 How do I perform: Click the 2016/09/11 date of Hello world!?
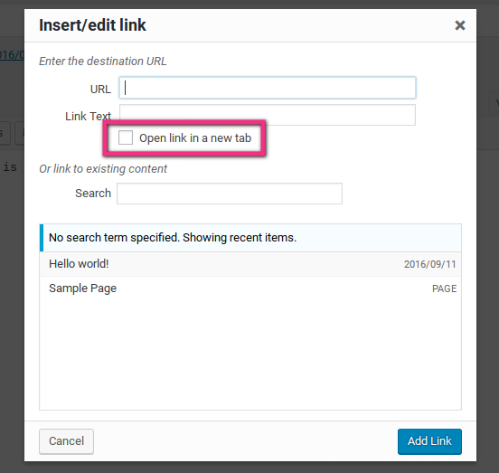[x=429, y=264]
